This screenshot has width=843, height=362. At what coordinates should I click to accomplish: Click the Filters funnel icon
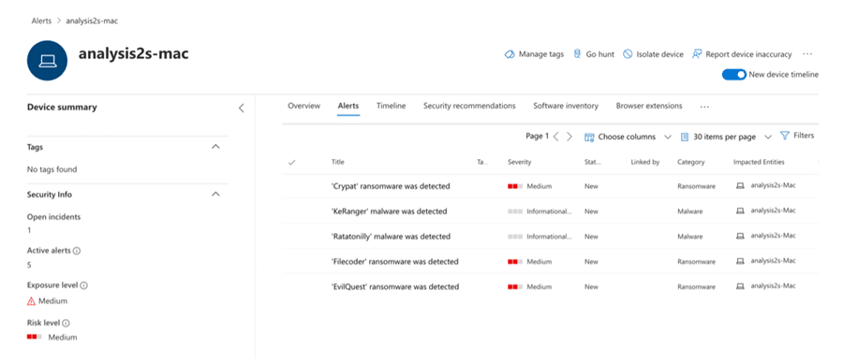[784, 136]
